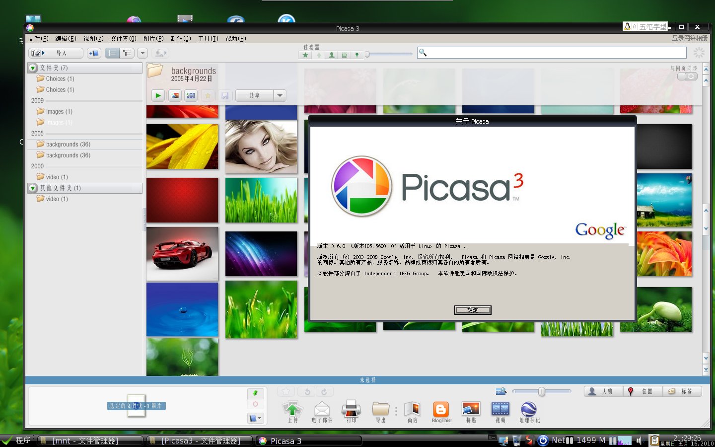
Task: Click the bottom scroll-down double arrow
Action: (706, 370)
